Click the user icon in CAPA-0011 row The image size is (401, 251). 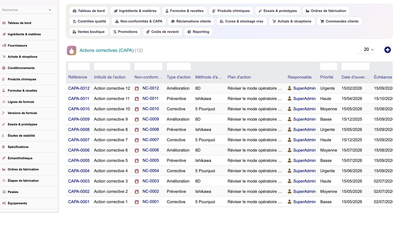pos(289,98)
